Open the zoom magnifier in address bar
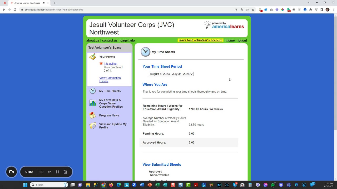This screenshot has width=337, height=189. (242, 10)
